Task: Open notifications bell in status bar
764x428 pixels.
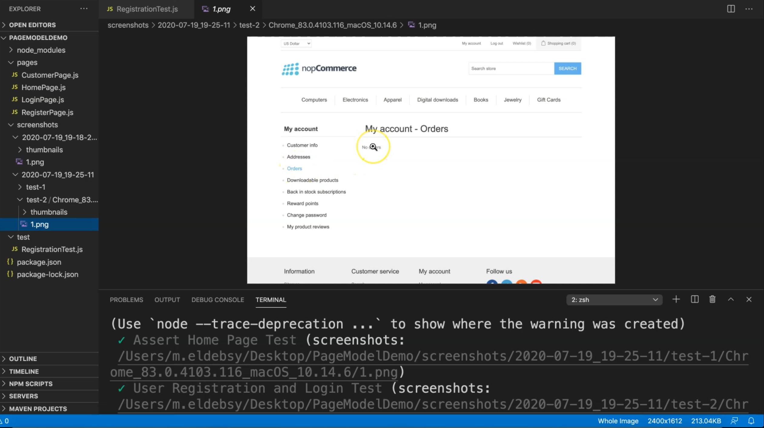Action: [751, 421]
